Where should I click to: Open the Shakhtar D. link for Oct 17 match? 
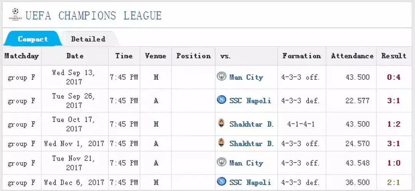click(251, 124)
